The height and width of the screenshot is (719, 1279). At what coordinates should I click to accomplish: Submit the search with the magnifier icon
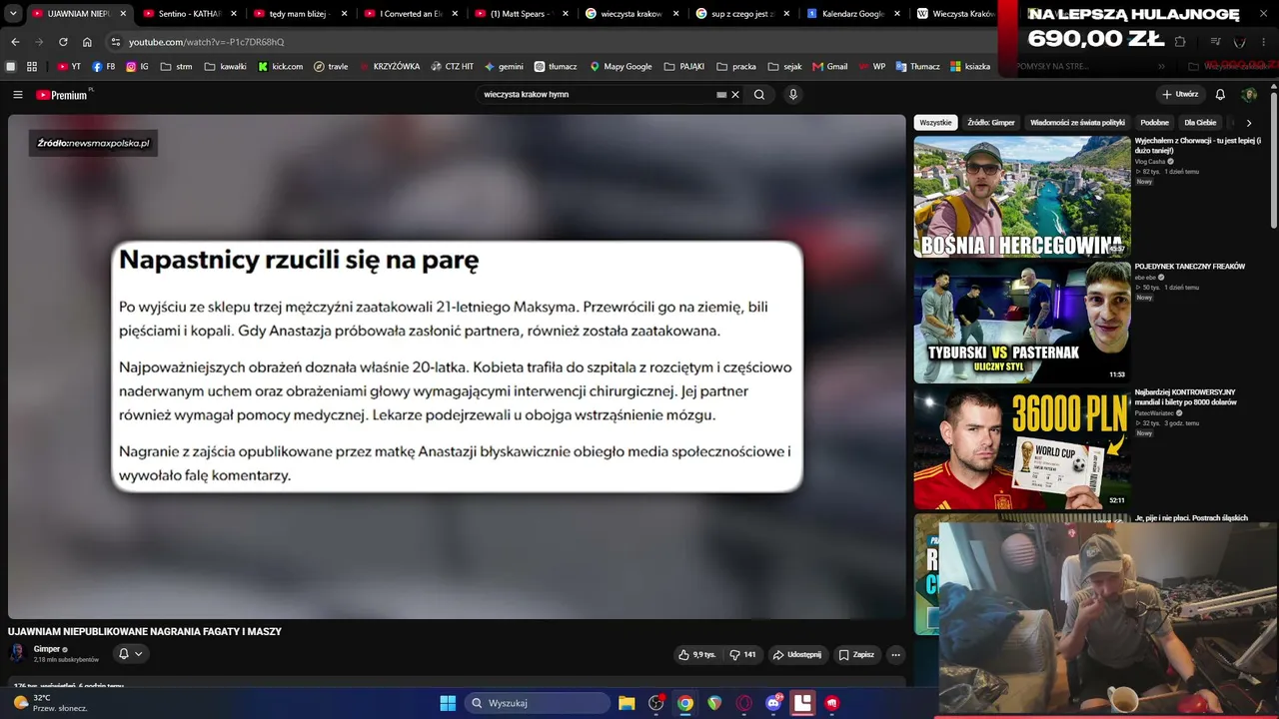[759, 95]
